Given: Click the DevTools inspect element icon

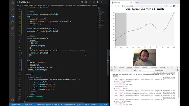Looking at the screenshot, I should tap(112, 67).
